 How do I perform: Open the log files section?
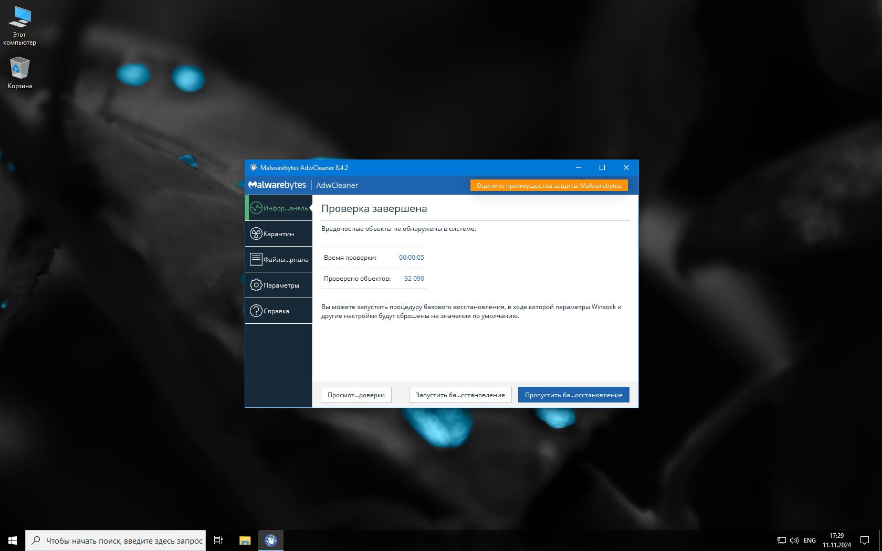point(279,260)
